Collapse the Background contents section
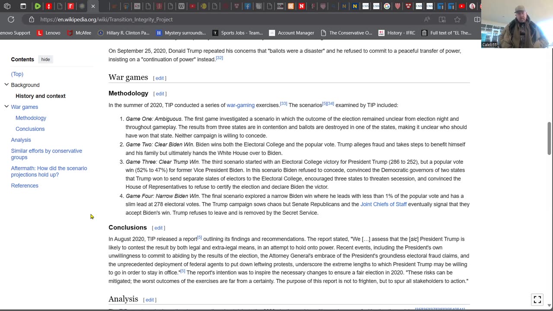 (x=6, y=85)
